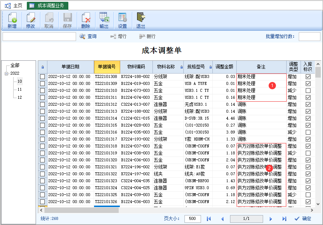Open the 设置 (Settings) toolbar icon

[x=122, y=20]
